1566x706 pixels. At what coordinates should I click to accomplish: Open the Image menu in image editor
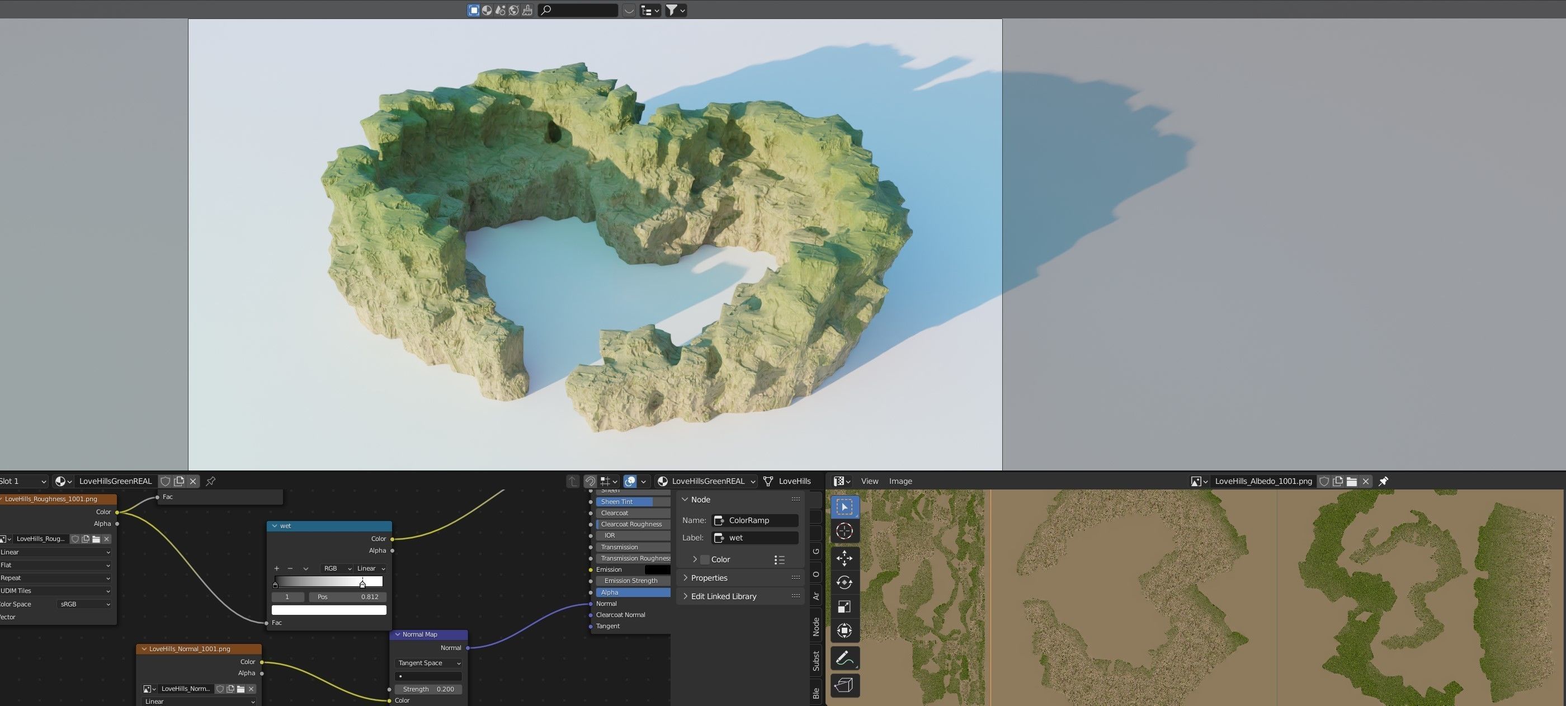pyautogui.click(x=900, y=481)
